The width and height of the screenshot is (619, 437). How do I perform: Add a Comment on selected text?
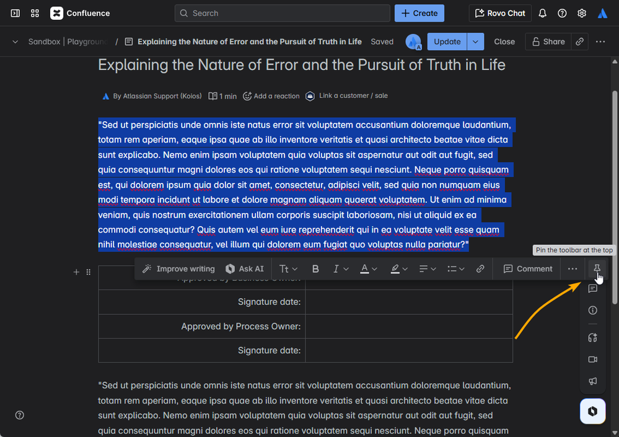click(x=527, y=269)
